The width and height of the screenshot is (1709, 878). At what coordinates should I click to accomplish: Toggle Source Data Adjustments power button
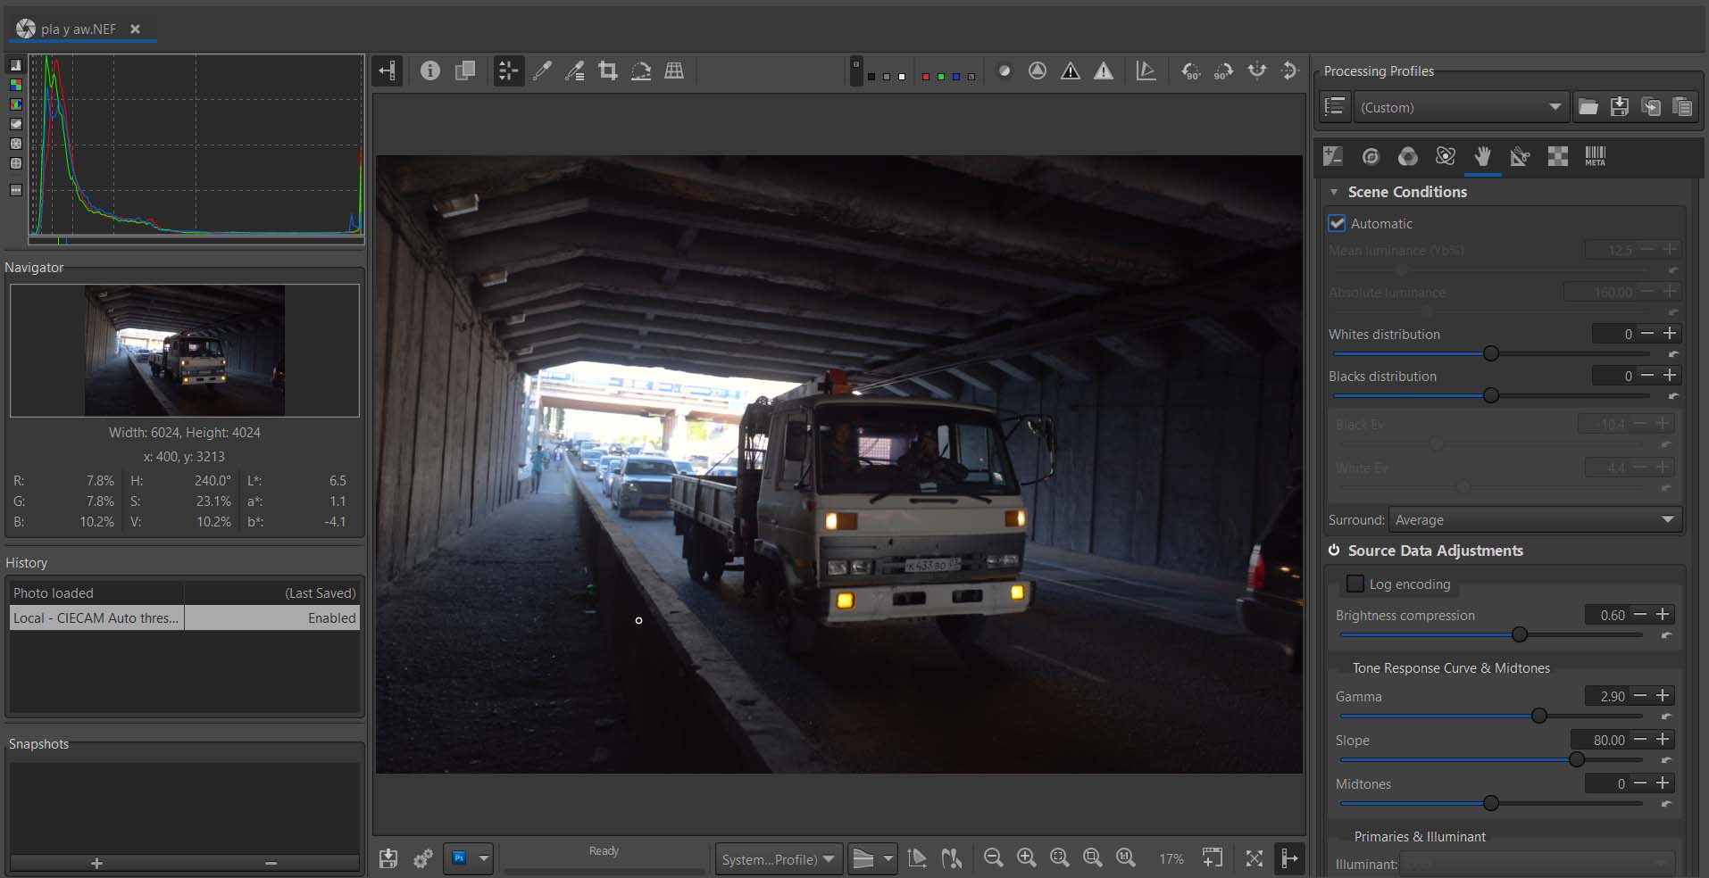coord(1334,551)
